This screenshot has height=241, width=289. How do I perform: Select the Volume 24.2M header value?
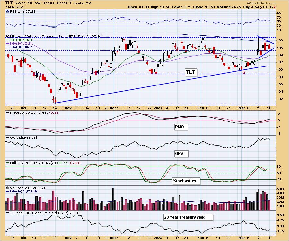point(229,7)
